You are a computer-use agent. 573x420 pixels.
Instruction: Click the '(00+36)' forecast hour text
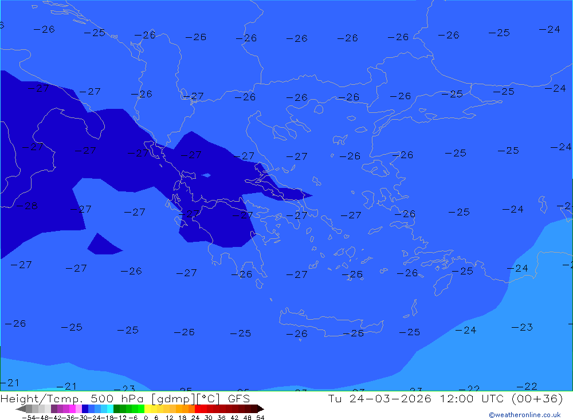[x=537, y=398]
